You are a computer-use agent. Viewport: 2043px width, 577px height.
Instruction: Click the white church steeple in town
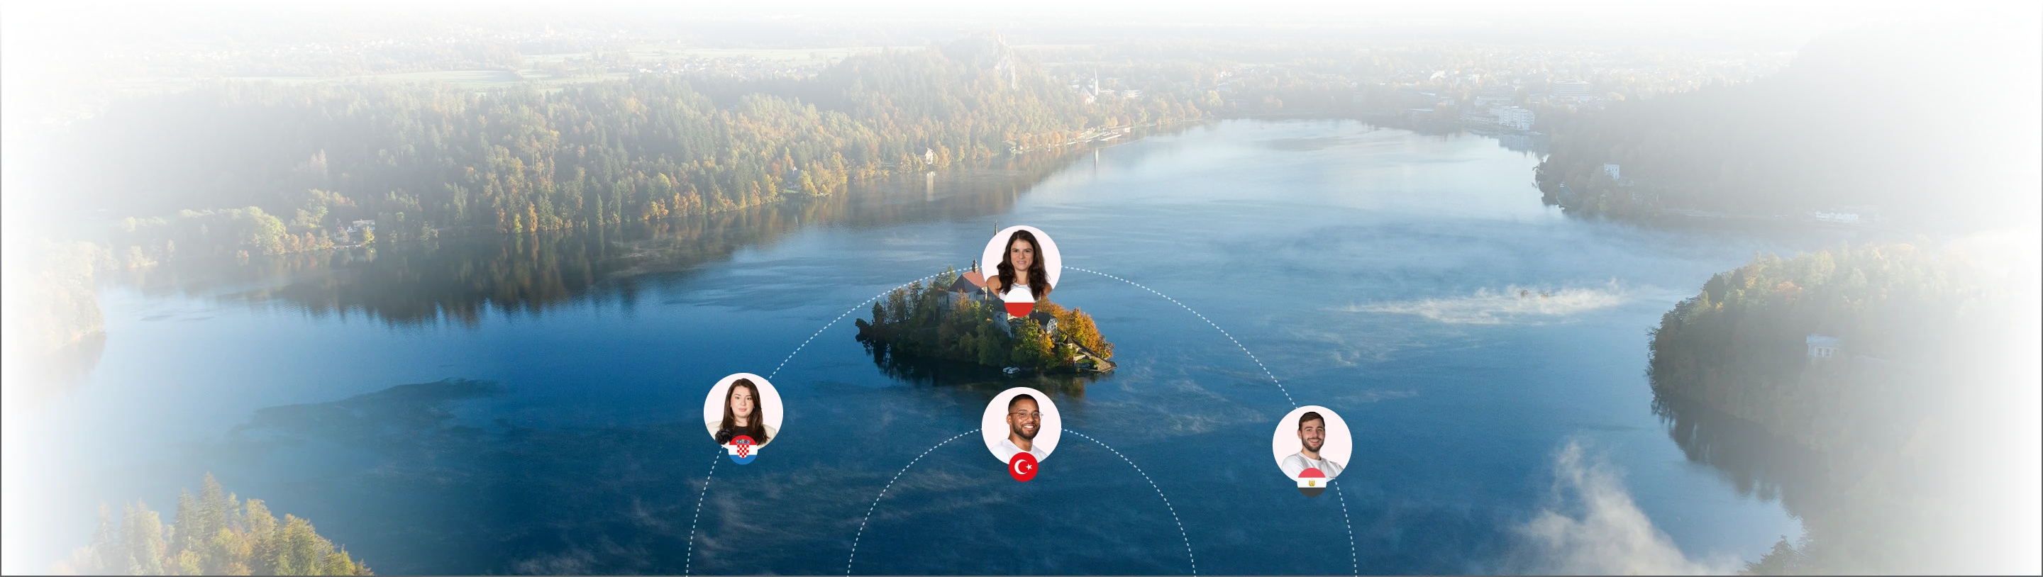coord(1095,81)
